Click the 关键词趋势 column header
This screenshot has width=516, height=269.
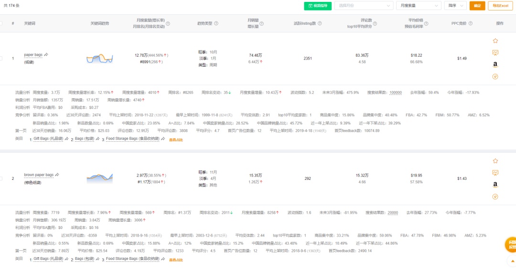(100, 23)
